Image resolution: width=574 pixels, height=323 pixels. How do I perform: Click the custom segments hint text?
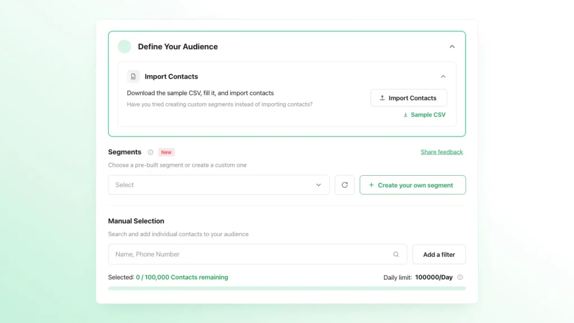(220, 105)
